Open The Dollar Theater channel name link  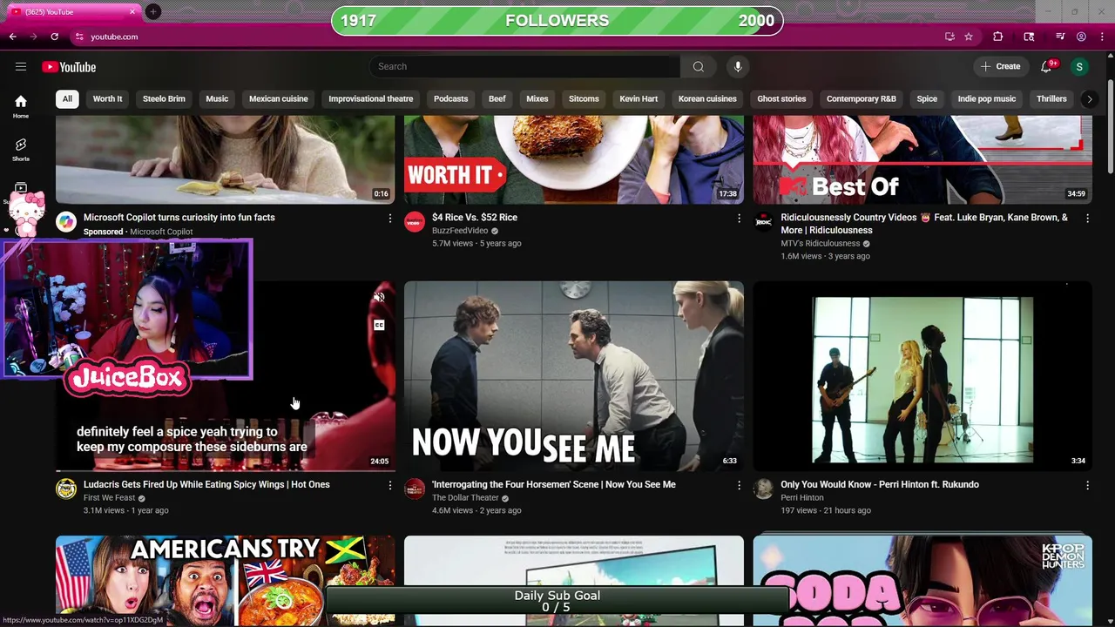pos(465,497)
